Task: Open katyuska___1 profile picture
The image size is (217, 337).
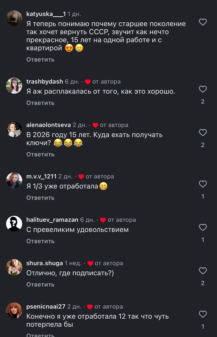Action: (x=14, y=18)
